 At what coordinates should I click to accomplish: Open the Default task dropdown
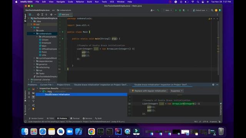200,10
